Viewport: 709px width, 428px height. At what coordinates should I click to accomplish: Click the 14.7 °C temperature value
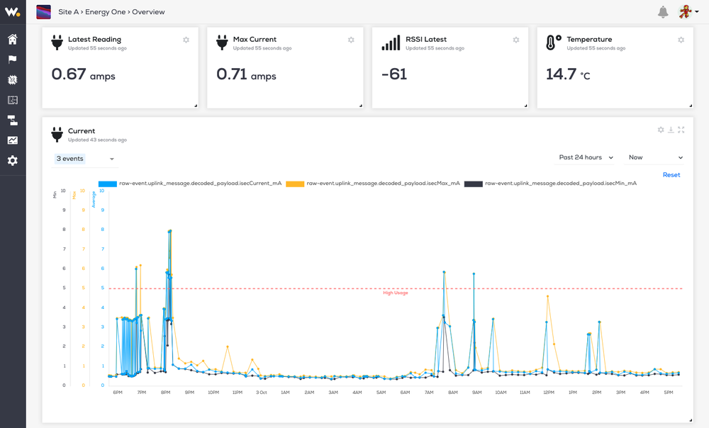568,74
